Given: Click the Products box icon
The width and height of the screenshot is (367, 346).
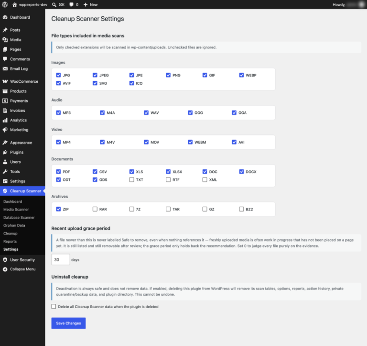Looking at the screenshot, I should [x=5, y=91].
